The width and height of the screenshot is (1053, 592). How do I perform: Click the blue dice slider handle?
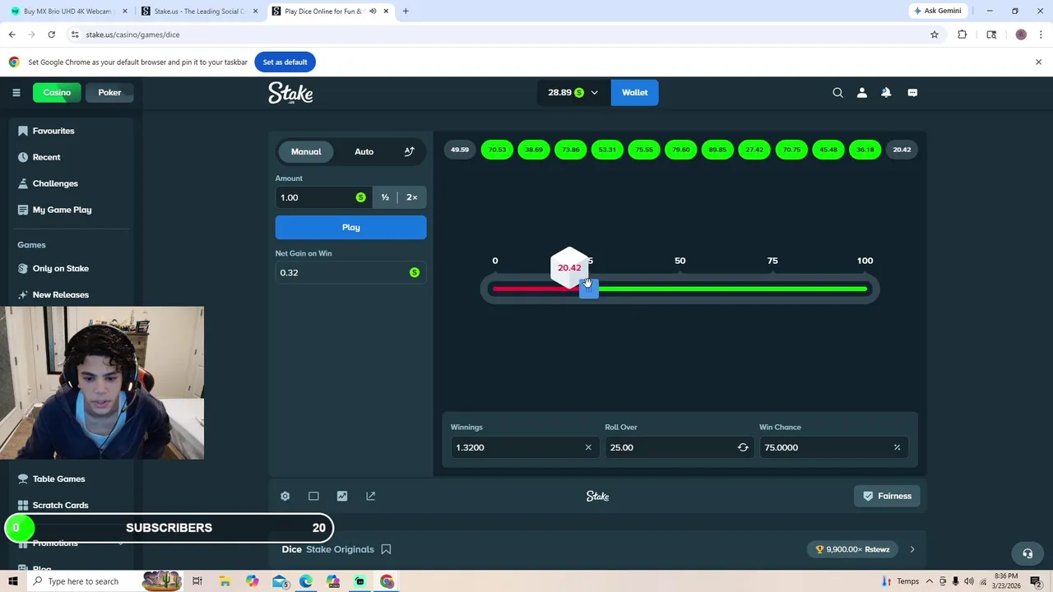pyautogui.click(x=588, y=289)
